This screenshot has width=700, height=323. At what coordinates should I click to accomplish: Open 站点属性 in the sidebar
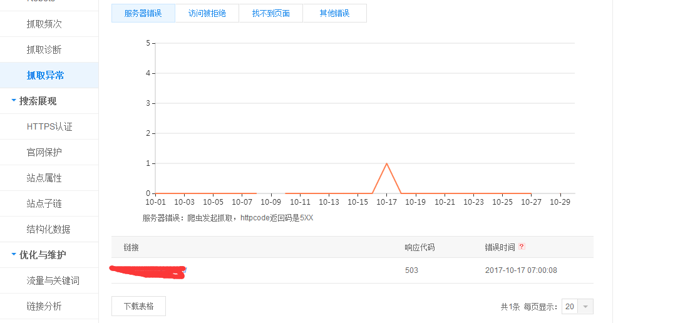44,178
